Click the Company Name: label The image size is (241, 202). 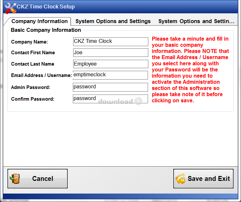pyautogui.click(x=30, y=42)
